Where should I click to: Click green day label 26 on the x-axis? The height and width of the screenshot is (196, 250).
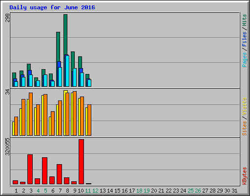(198, 191)
